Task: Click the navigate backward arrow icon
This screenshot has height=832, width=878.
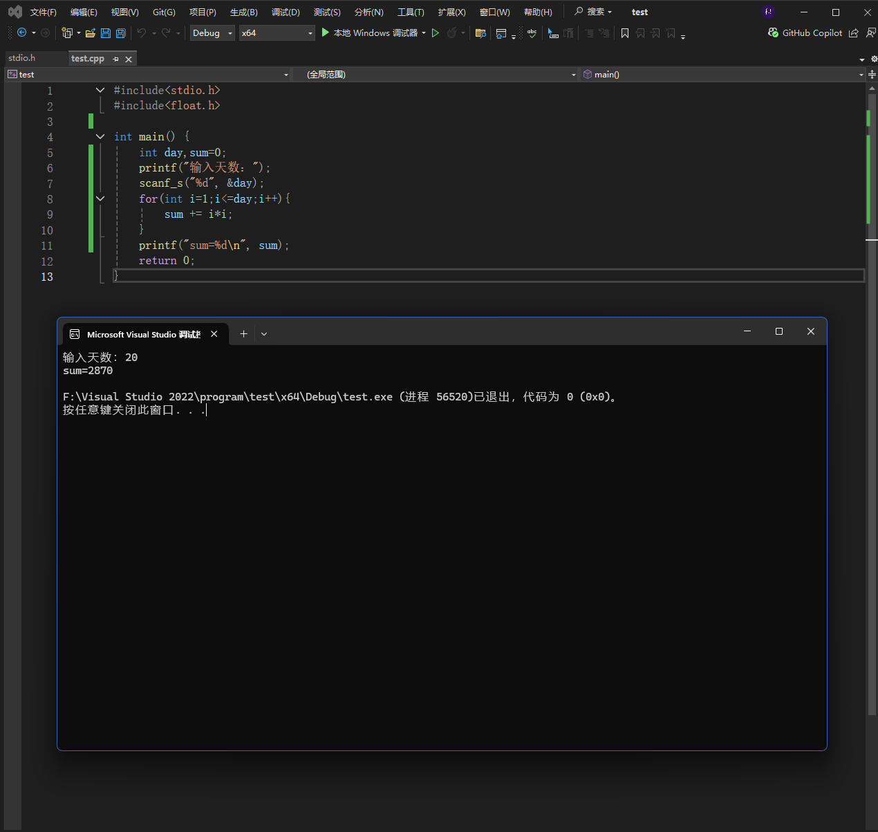Action: [x=21, y=33]
